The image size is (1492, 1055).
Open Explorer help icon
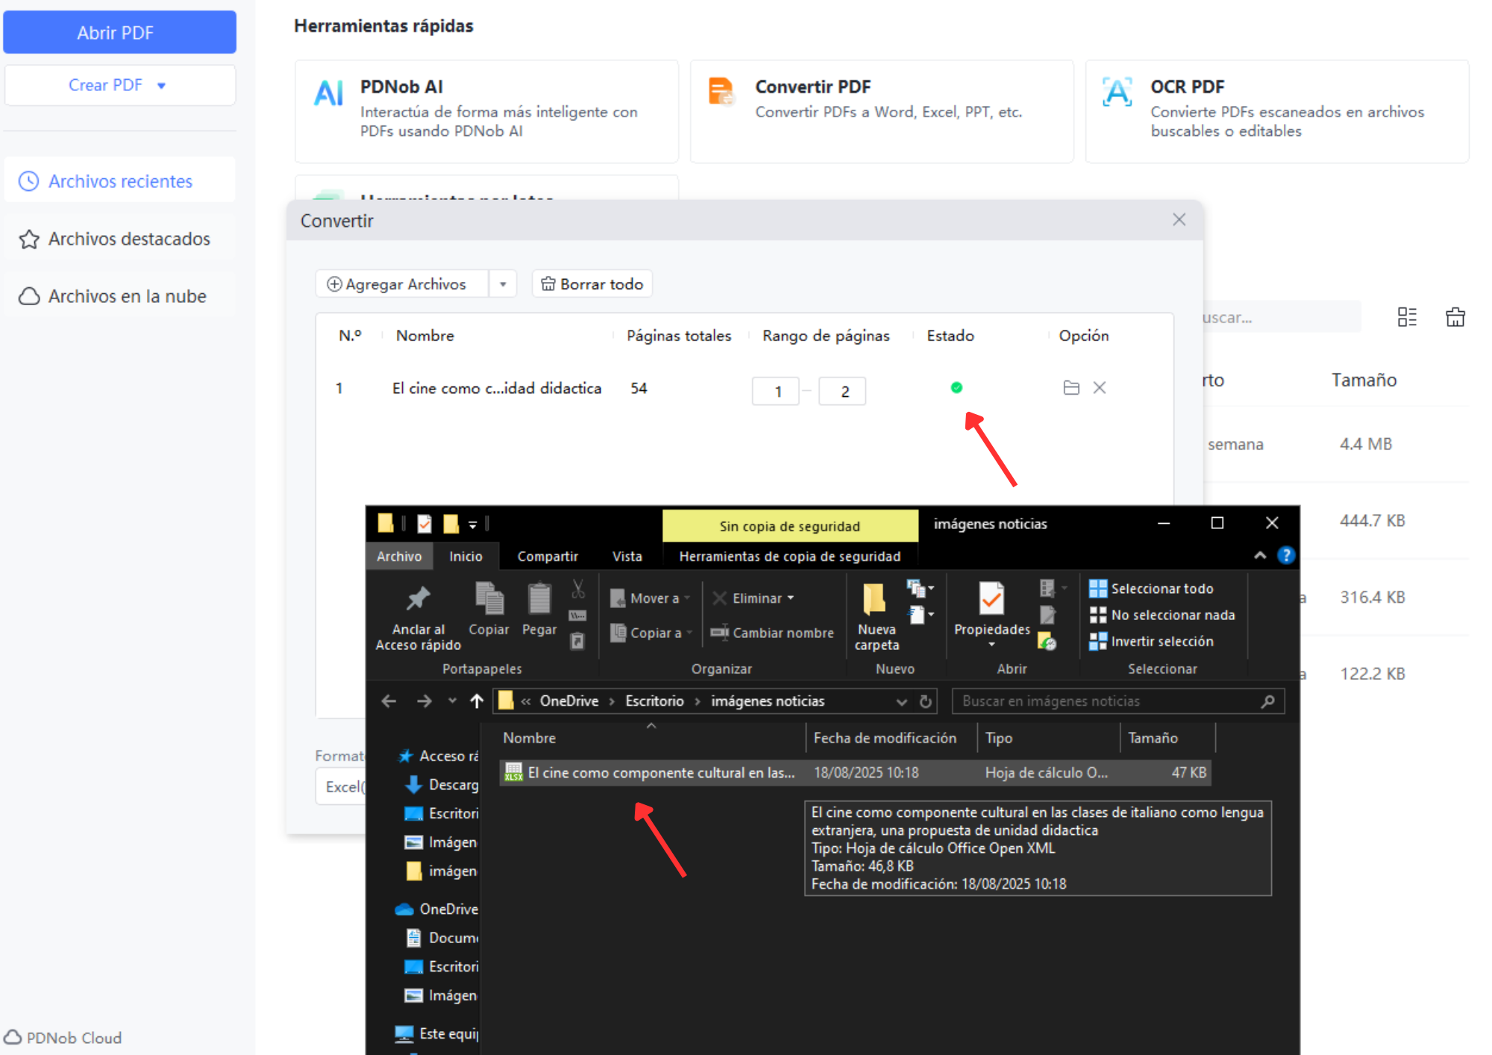point(1286,555)
